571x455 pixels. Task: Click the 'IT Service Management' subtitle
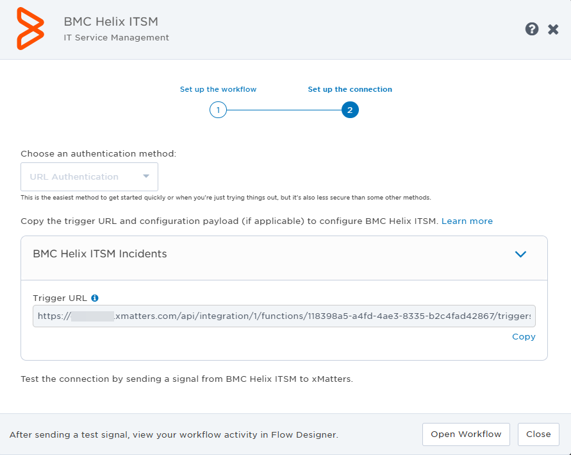[x=117, y=38]
